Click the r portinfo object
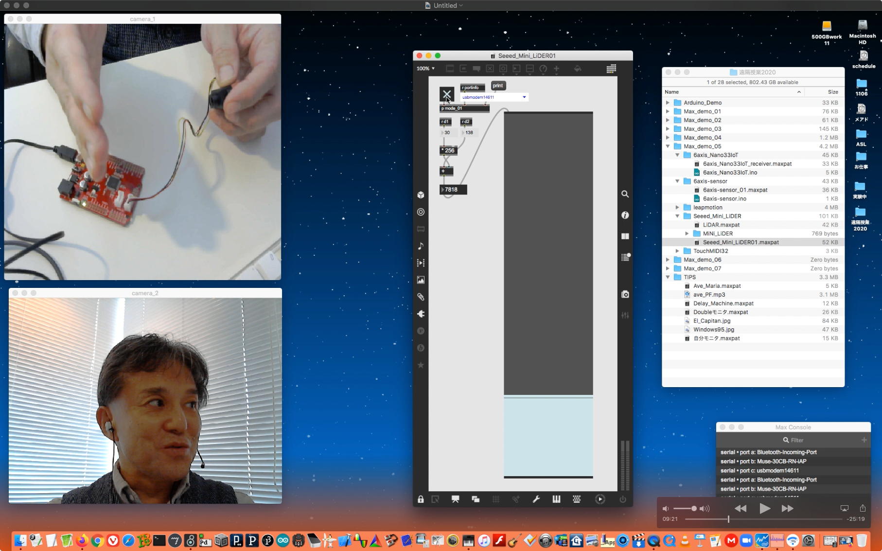The height and width of the screenshot is (551, 882). [x=472, y=88]
